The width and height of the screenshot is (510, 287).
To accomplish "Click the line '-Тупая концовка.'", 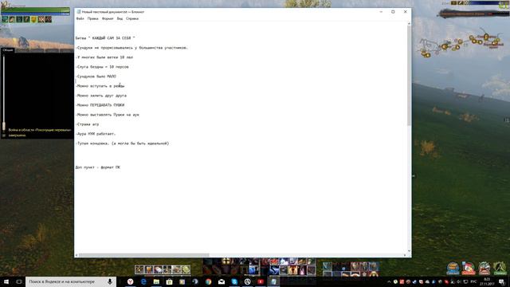I will pyautogui.click(x=92, y=143).
